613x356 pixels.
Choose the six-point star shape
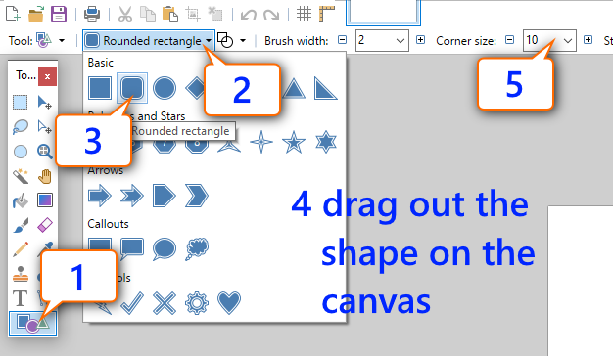326,142
